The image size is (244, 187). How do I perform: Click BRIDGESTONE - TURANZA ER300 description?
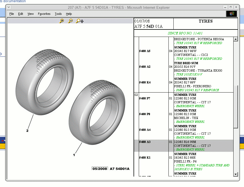coord(198,71)
